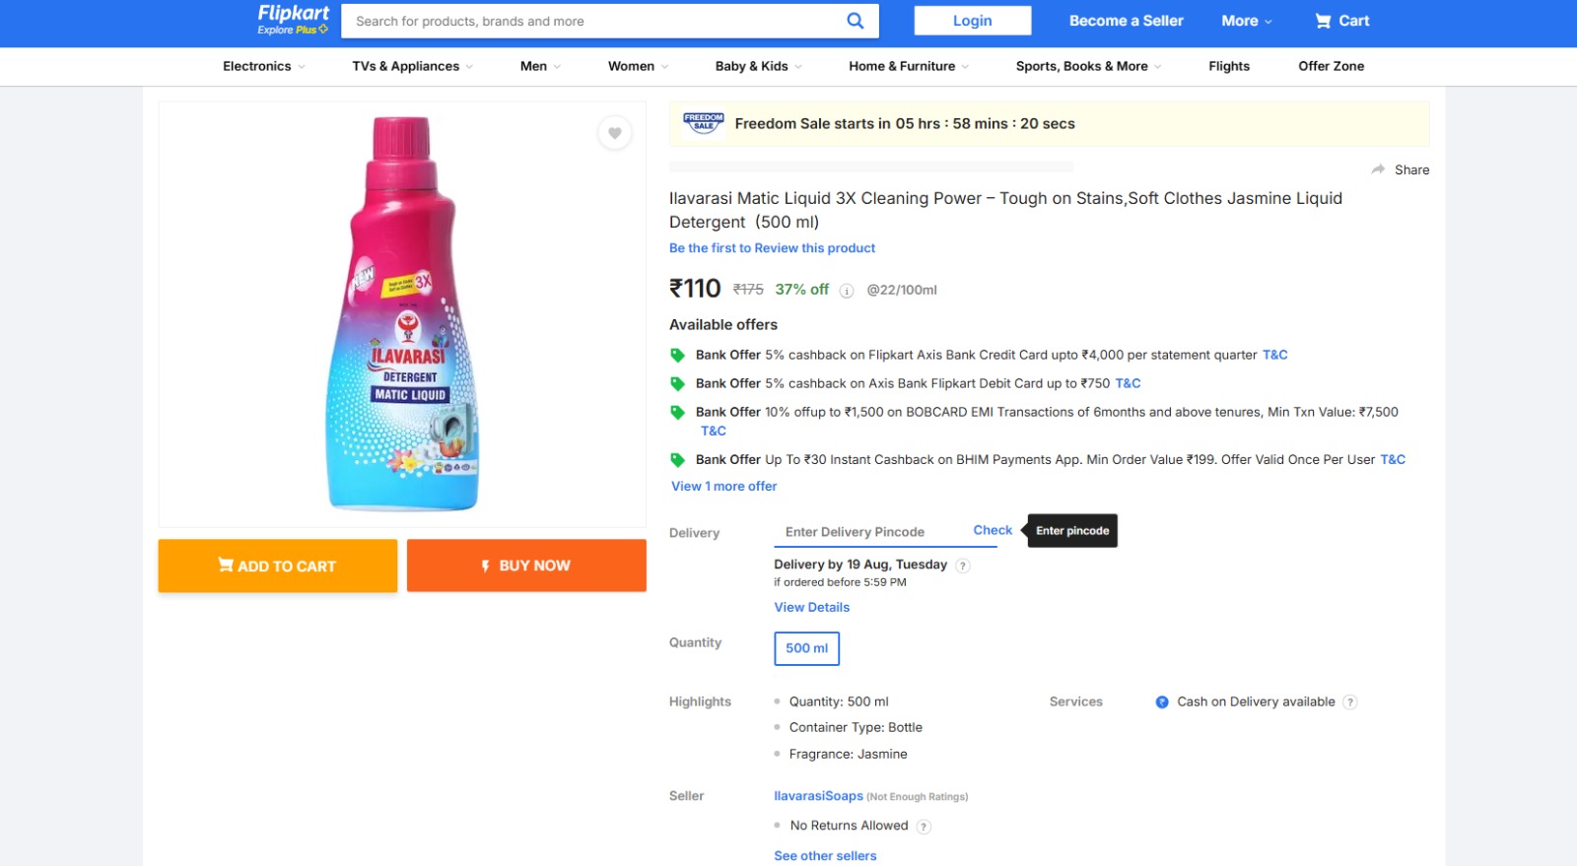Expand the Home & Furniture menu
Screen dimensions: 1577x866
908,66
